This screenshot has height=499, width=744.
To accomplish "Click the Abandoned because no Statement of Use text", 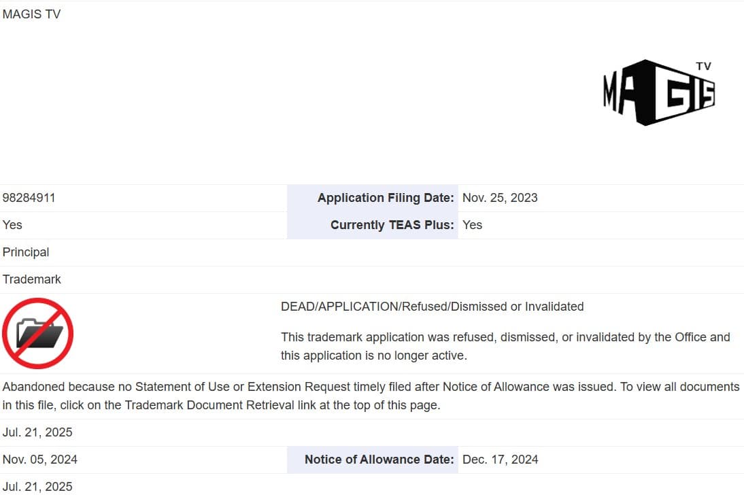I will [204, 387].
